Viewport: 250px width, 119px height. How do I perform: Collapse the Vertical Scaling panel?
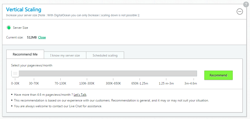(x=240, y=12)
